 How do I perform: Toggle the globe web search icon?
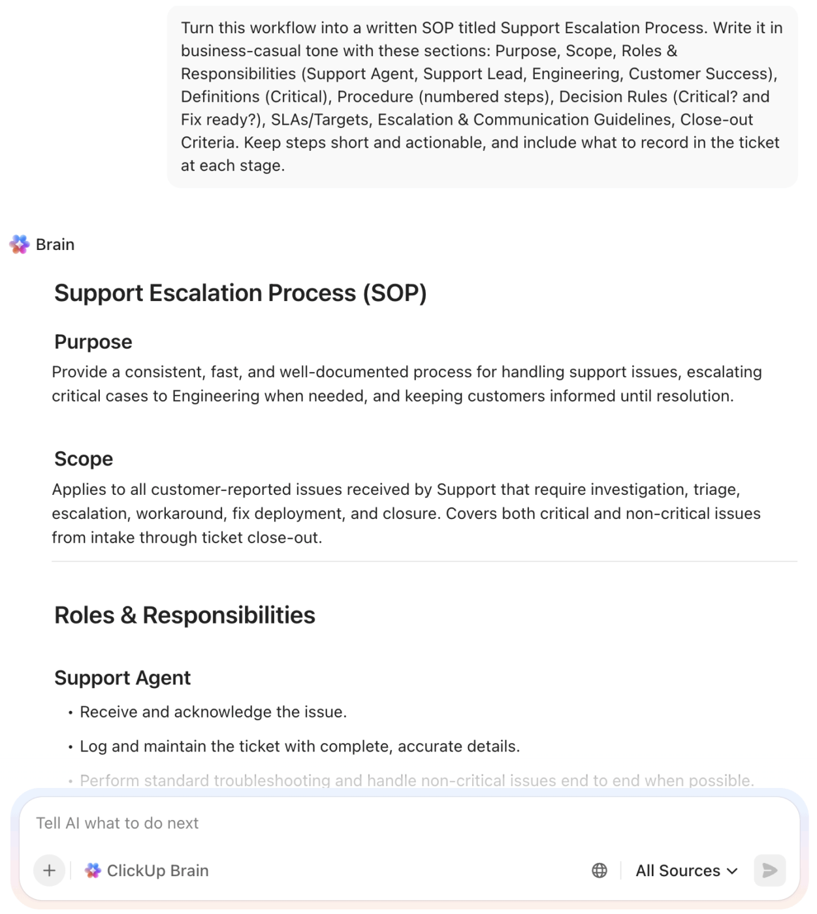click(x=599, y=870)
